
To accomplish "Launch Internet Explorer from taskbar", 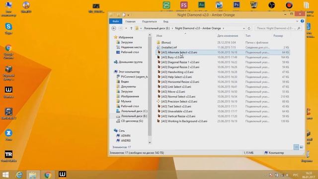I will point(19,175).
